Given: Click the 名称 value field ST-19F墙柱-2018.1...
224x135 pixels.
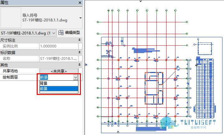Looking at the screenshot, I should [x=59, y=59].
